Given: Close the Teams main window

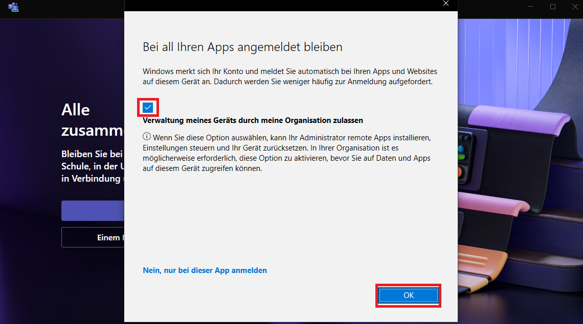Looking at the screenshot, I should (x=575, y=7).
